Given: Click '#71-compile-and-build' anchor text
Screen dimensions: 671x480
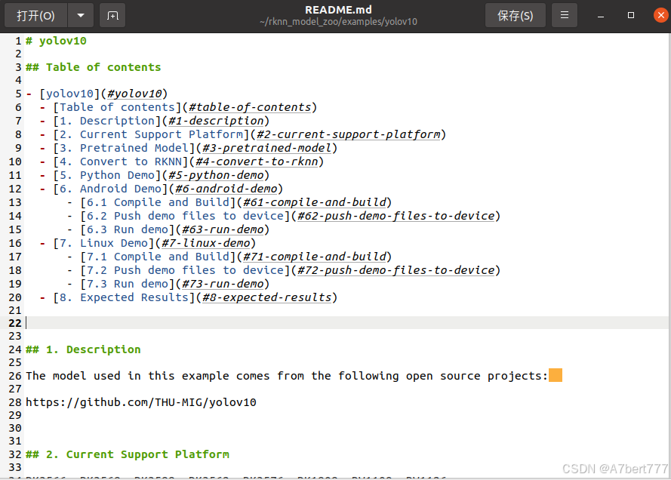Looking at the screenshot, I should pos(315,257).
